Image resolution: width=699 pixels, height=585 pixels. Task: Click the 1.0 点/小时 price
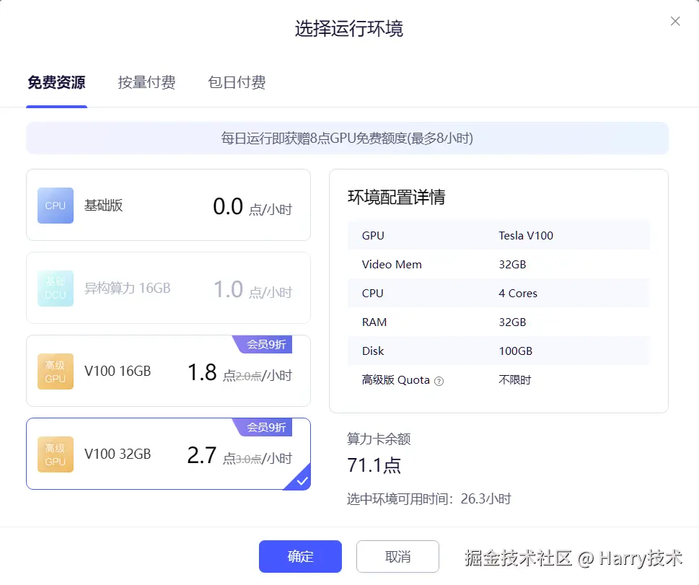252,290
